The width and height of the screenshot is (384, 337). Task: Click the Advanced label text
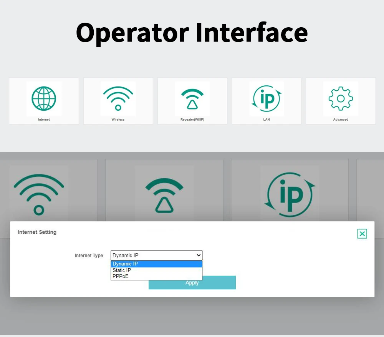click(341, 120)
